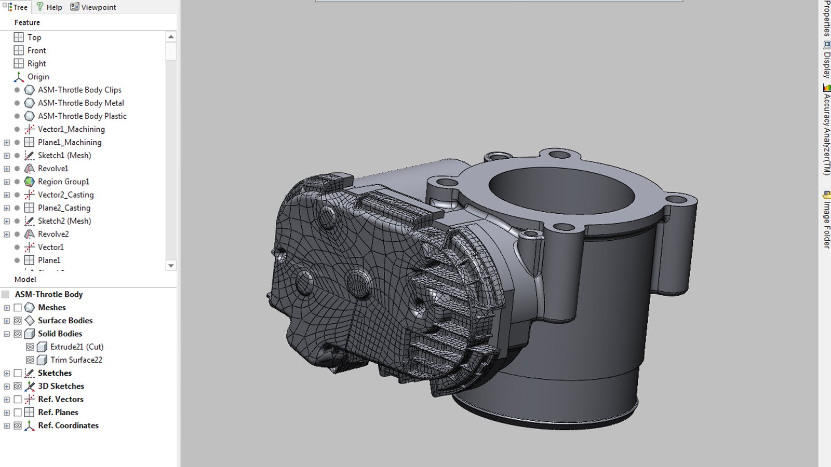Click the feature tree scroll down arrow
The height and width of the screenshot is (467, 831).
tap(171, 266)
